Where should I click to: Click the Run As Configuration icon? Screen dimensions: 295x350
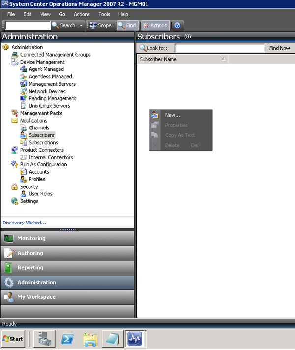pos(14,164)
